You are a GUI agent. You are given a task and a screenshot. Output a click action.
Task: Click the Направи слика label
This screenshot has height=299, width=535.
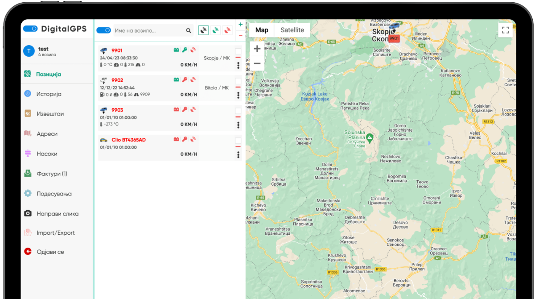pos(58,214)
